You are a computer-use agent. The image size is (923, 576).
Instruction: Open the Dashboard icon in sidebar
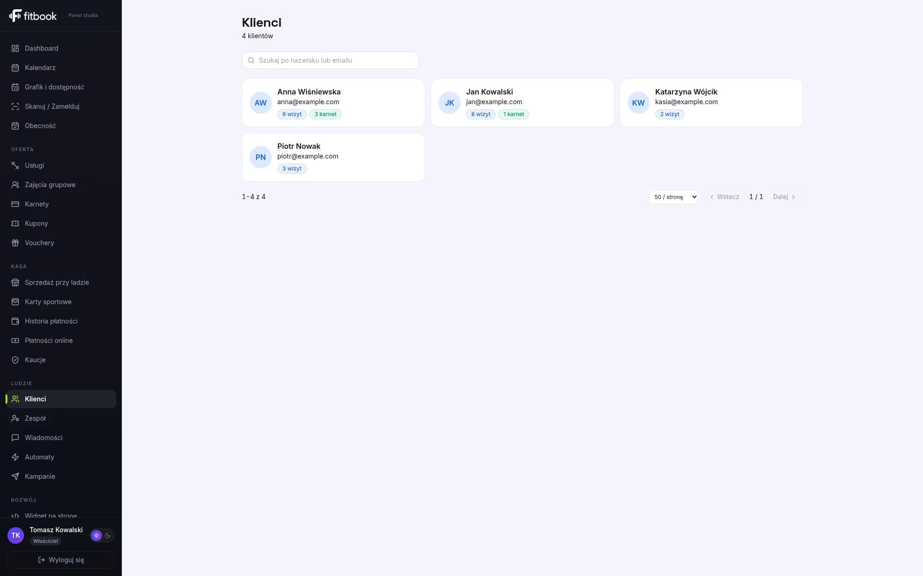[15, 48]
